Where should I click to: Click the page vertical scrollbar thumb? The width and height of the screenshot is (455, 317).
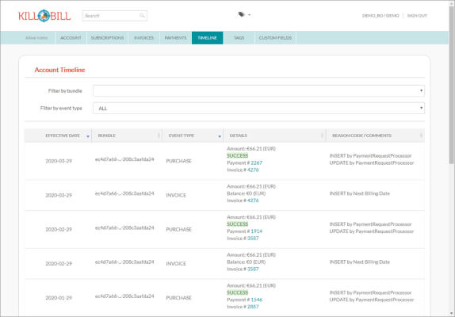[x=452, y=84]
